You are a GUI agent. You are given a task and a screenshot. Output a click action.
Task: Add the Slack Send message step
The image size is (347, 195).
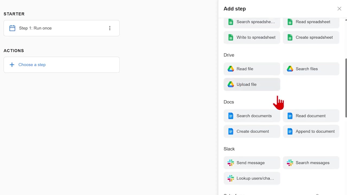tap(252, 163)
